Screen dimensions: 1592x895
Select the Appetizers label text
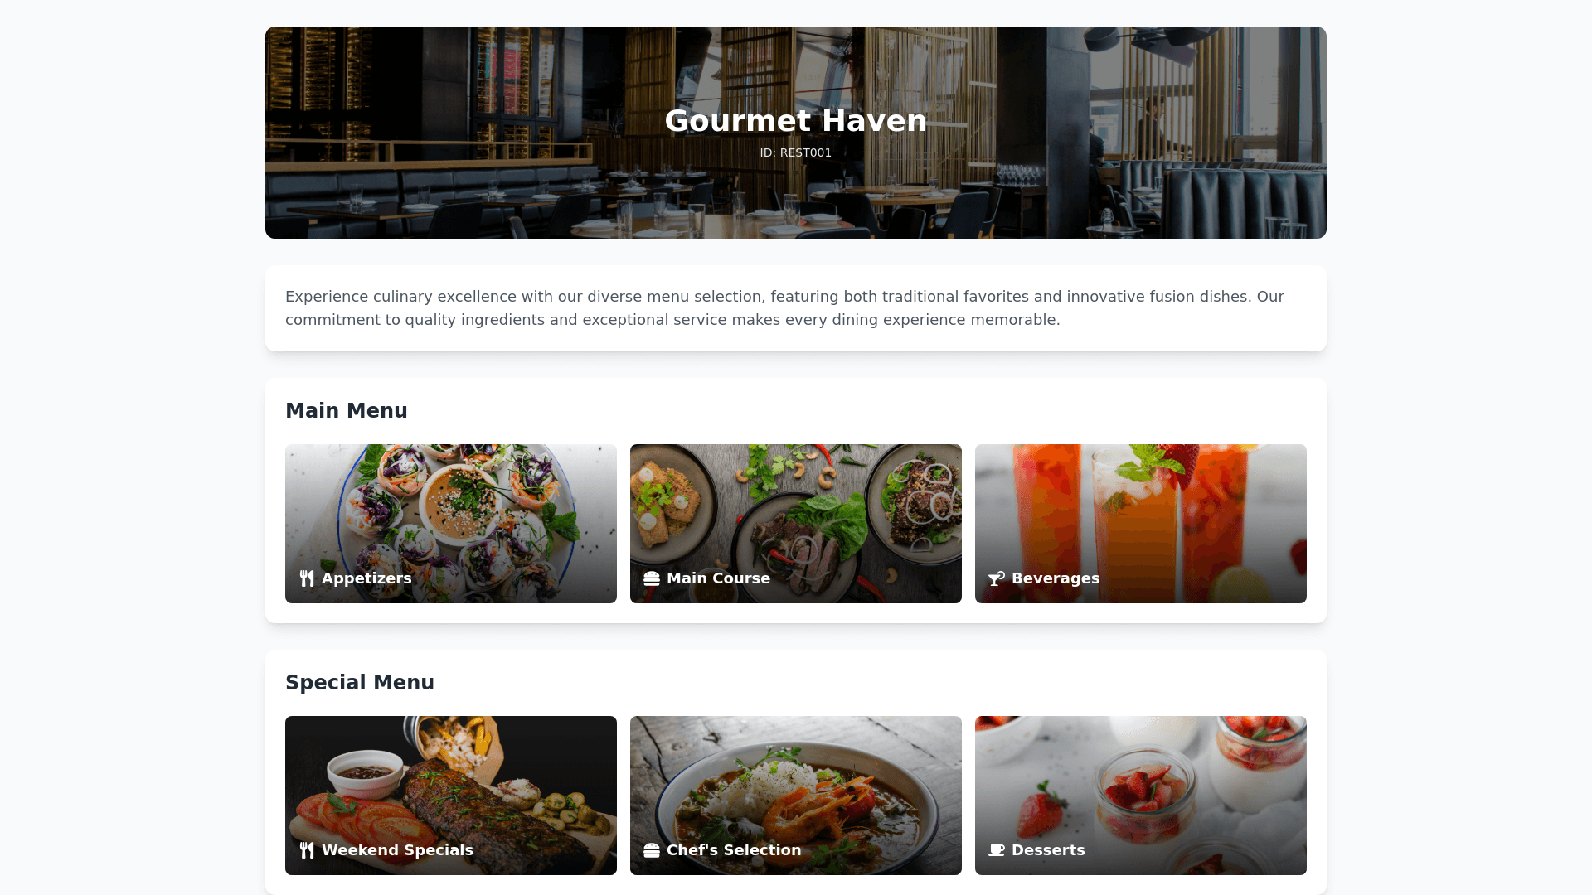coord(366,578)
